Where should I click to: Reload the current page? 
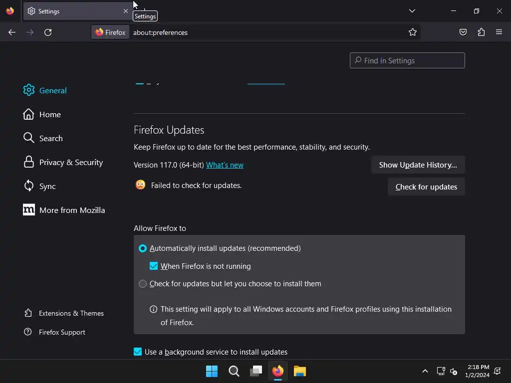48,32
